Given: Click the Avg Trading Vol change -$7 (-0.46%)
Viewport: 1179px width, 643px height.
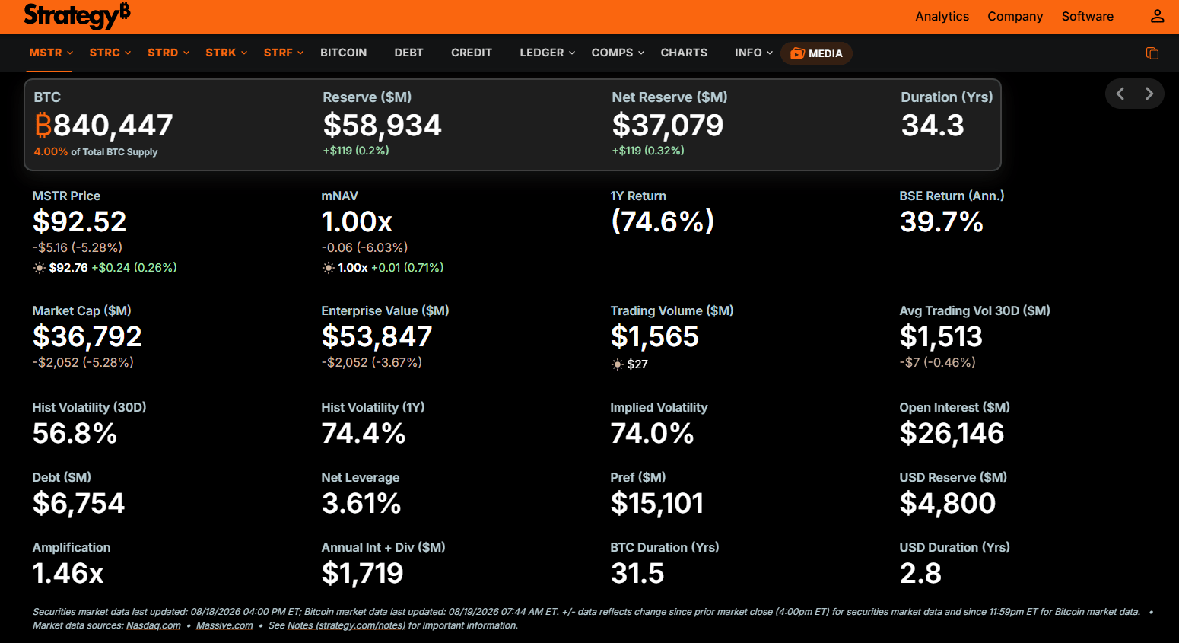Looking at the screenshot, I should (x=937, y=362).
